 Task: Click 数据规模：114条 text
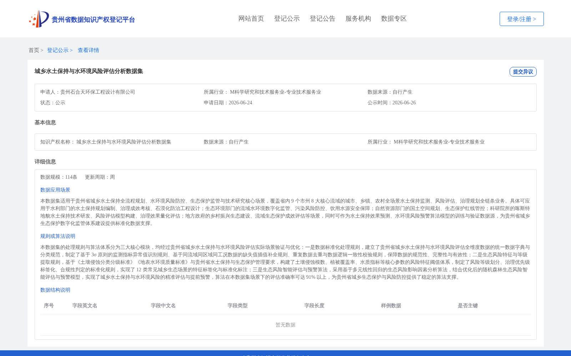coord(59,177)
